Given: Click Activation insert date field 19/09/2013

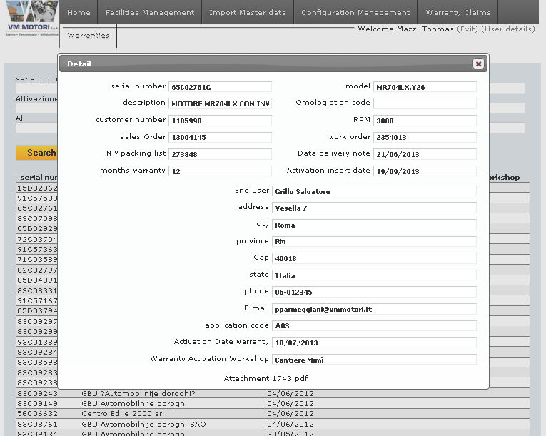Looking at the screenshot, I should coord(425,171).
